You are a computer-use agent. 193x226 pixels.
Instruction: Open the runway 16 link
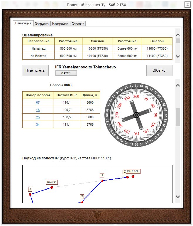(38, 110)
